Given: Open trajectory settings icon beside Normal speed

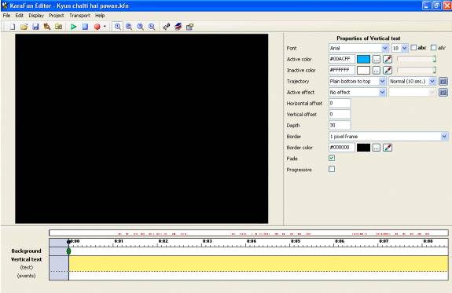Looking at the screenshot, I should 443,82.
